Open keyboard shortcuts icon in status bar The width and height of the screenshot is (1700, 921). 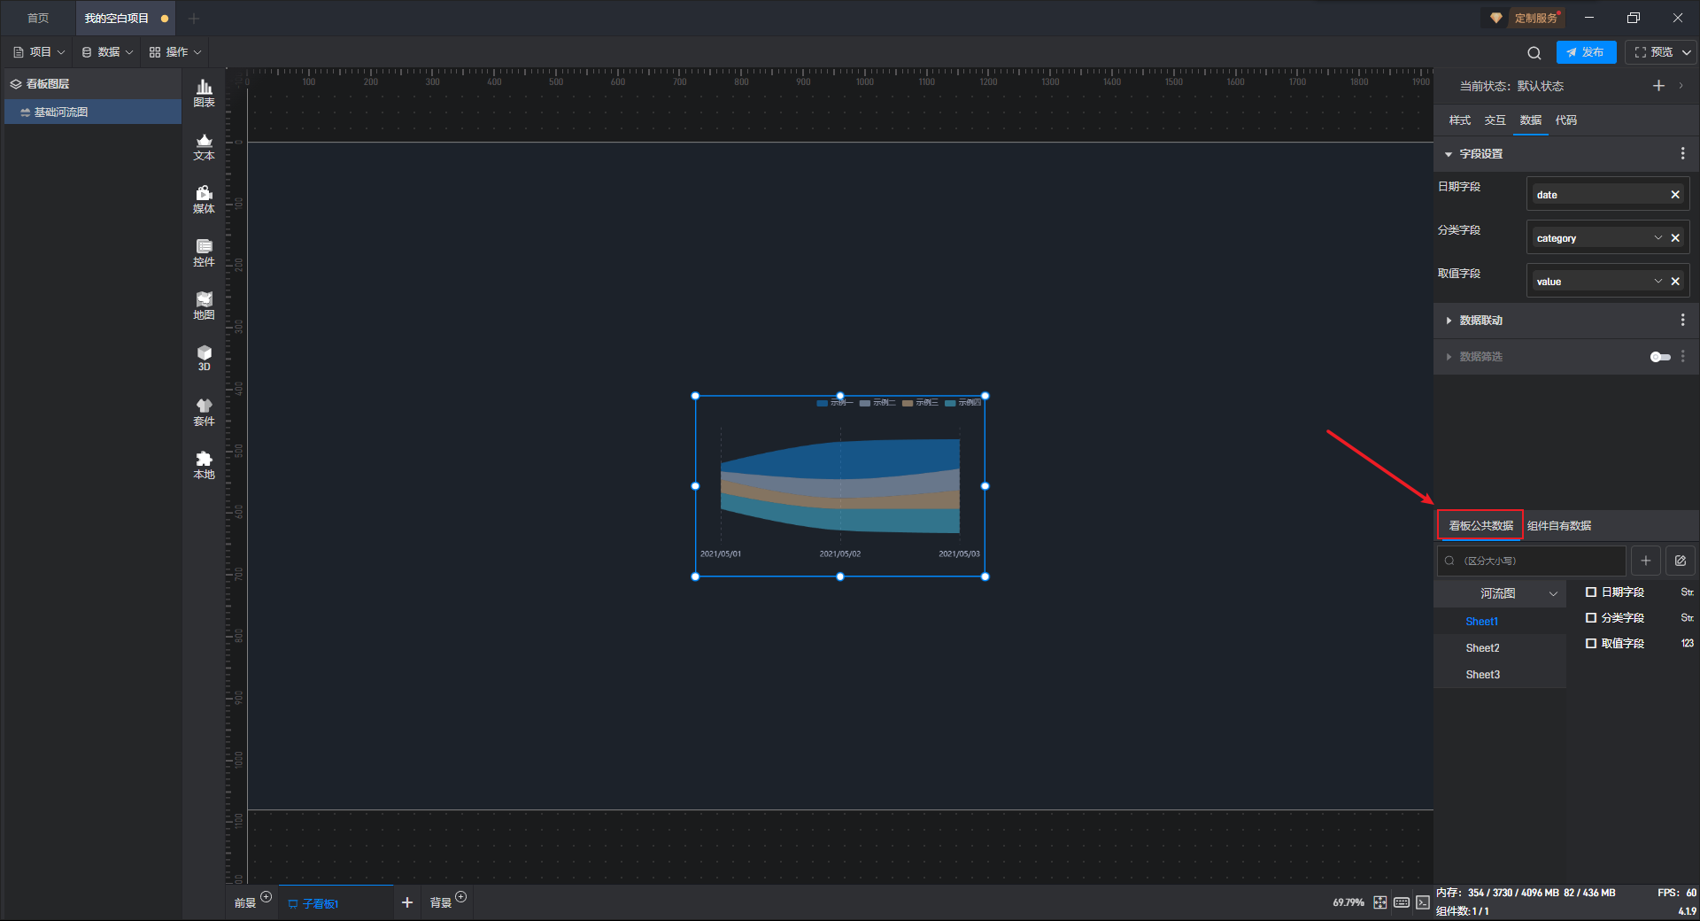click(x=1402, y=902)
